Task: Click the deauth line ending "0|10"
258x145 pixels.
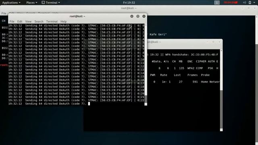Action: point(76,60)
